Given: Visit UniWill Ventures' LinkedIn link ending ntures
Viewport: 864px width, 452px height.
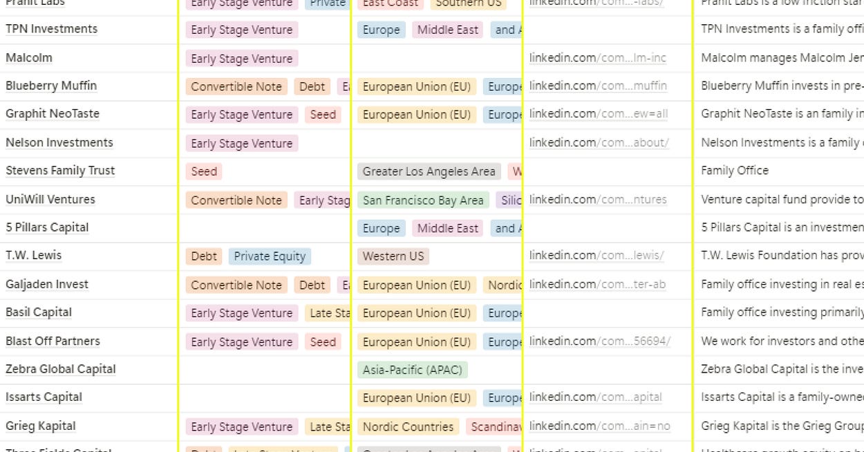Looking at the screenshot, I should [x=598, y=199].
